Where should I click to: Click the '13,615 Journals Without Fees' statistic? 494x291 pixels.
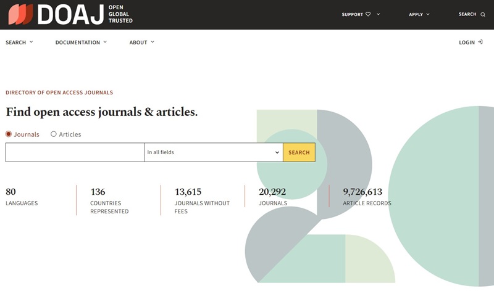[x=202, y=201]
